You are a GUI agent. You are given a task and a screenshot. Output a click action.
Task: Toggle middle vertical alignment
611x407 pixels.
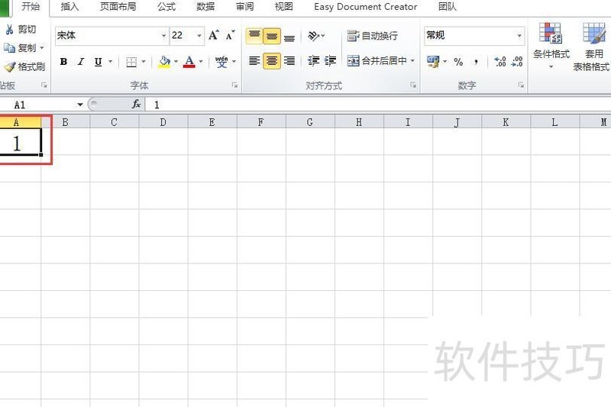[x=272, y=36]
